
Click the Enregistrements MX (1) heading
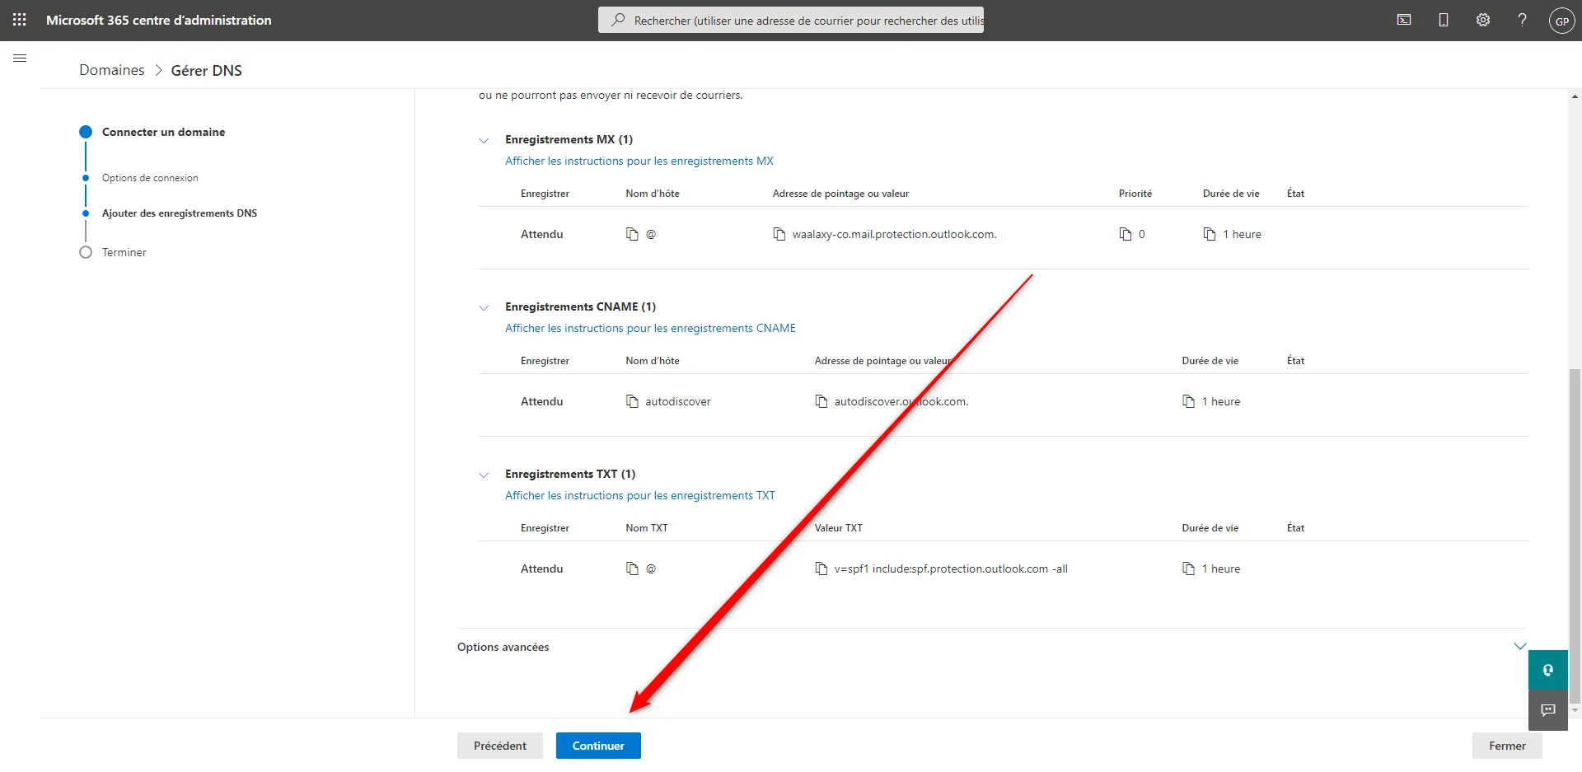pyautogui.click(x=569, y=139)
